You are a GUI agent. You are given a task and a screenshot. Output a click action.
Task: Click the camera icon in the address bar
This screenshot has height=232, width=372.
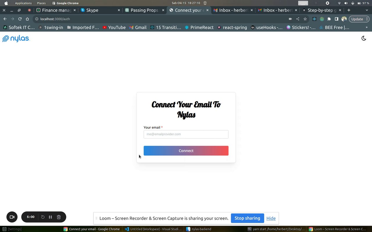point(290,19)
